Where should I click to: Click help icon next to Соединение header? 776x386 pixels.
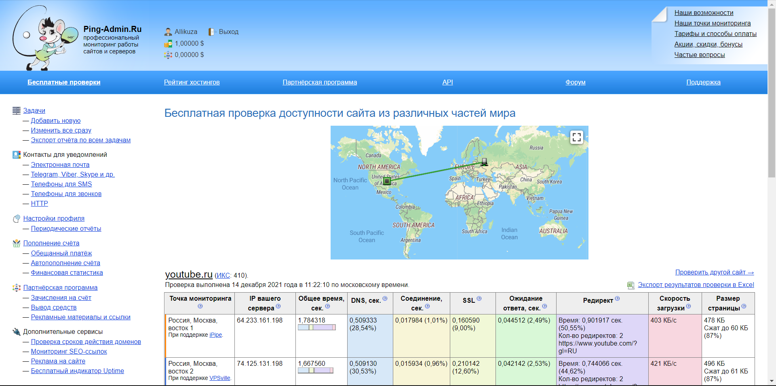427,306
